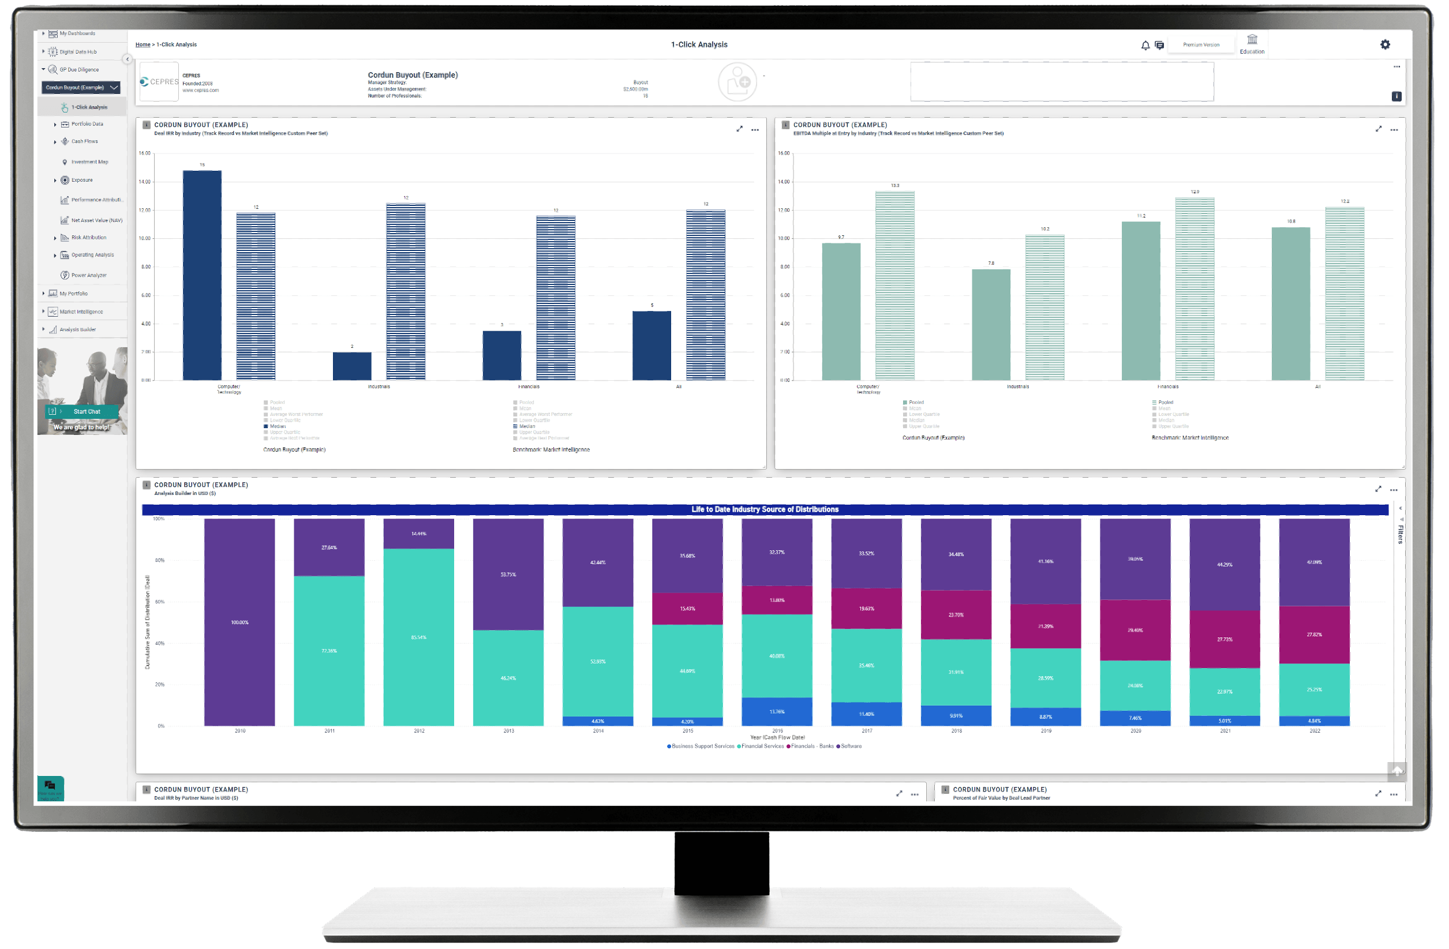
Task: Expand EBITDA Multiple at Entry chart to fullscreen
Action: (x=1378, y=129)
